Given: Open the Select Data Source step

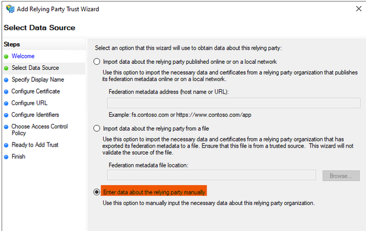Looking at the screenshot, I should tap(35, 68).
